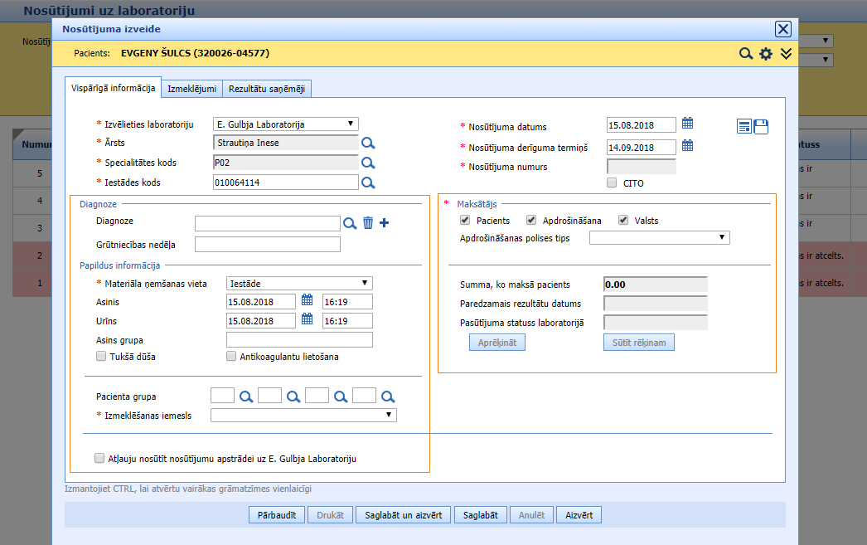Switch to the Izmeklējumi tab
867x545 pixels.
(191, 89)
